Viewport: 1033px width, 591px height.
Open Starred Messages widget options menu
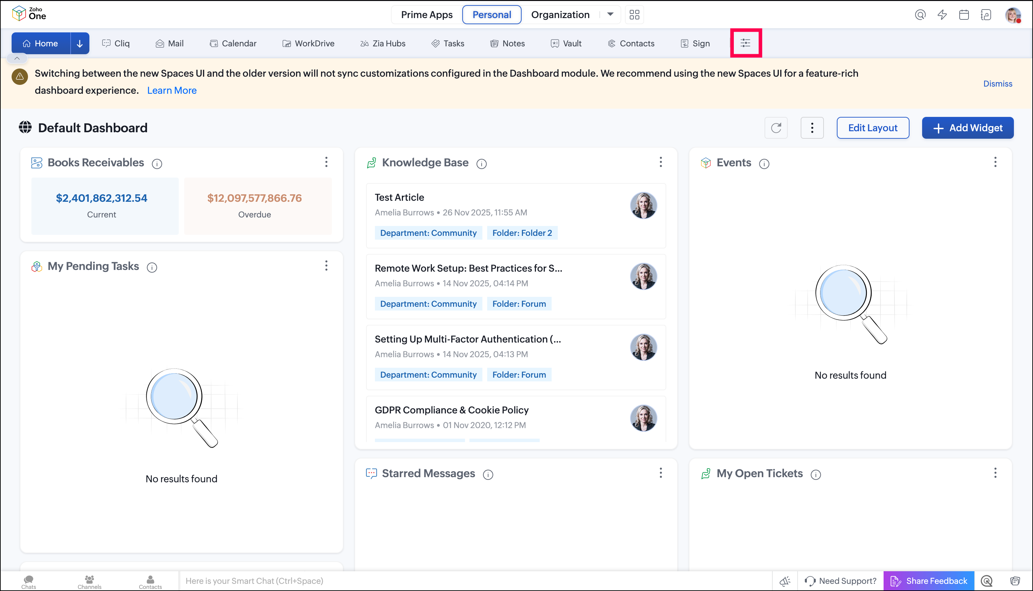pos(661,473)
